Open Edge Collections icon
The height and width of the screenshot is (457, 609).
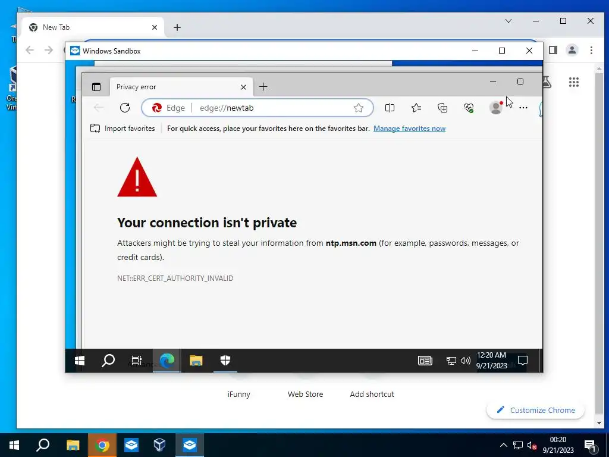tap(442, 108)
